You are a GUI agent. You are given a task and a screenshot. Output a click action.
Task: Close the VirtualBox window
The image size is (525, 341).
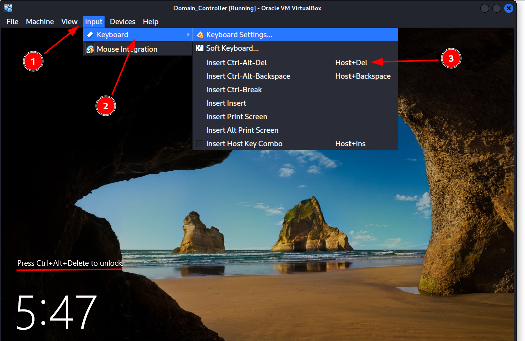tap(509, 8)
